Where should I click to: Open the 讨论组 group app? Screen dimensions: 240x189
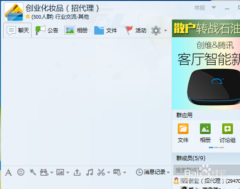(x=228, y=133)
